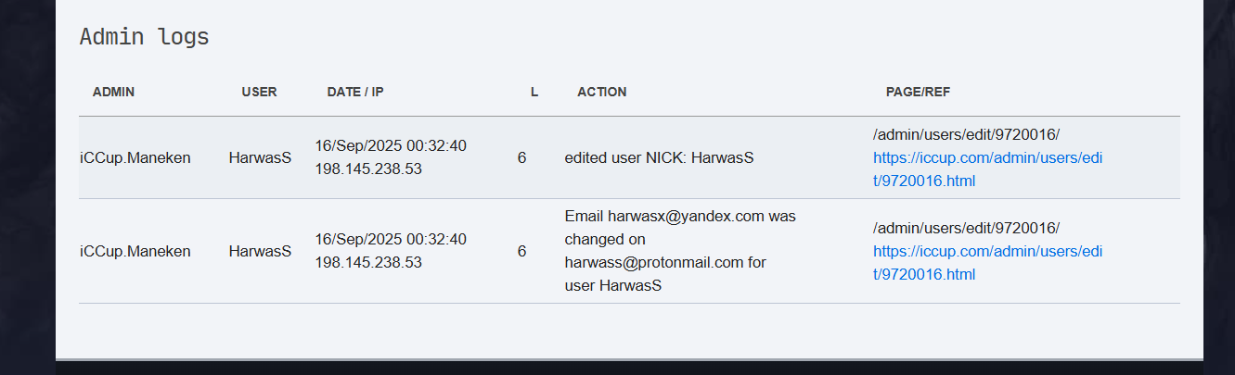Click IP 198.145.238.53 in the second row

click(368, 263)
